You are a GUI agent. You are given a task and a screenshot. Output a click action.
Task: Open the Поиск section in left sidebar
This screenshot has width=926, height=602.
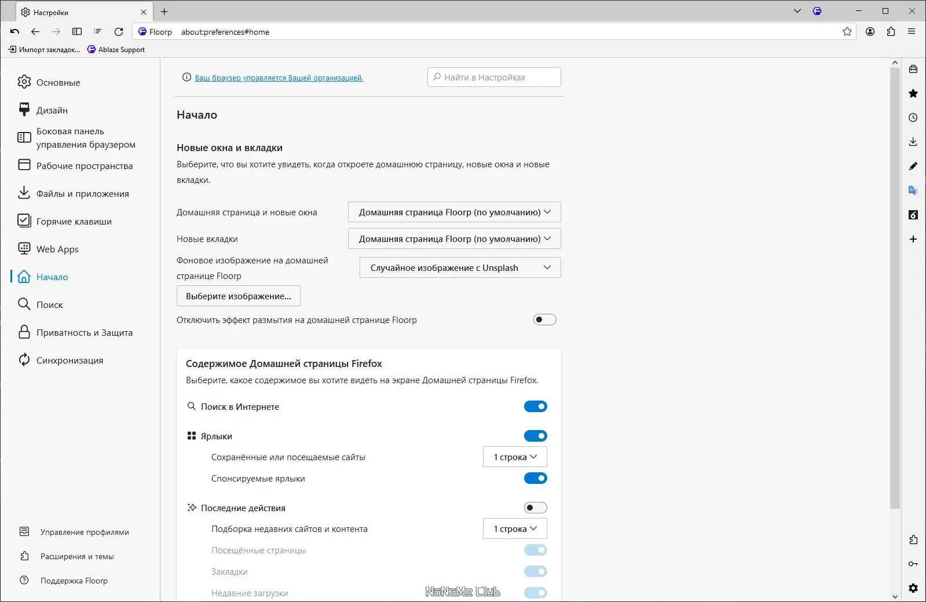pos(41,304)
